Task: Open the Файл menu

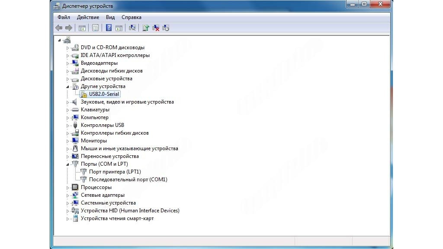Action: [64, 17]
